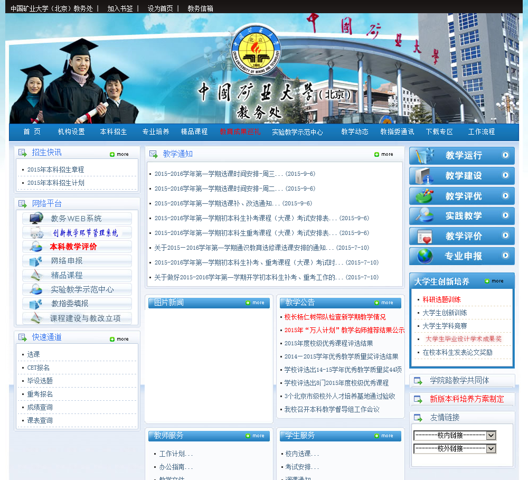This screenshot has width=528, height=480.
Task: Open 选课 quick link
Action: [33, 354]
